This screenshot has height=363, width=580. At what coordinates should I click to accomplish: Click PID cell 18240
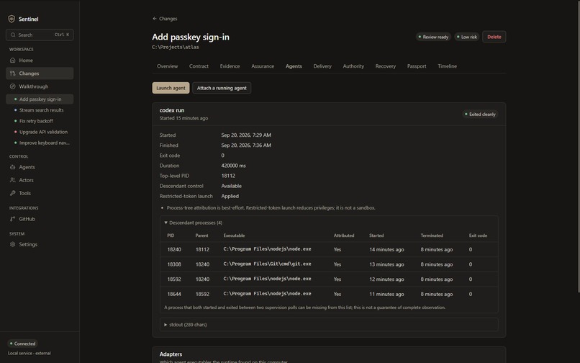coord(174,249)
